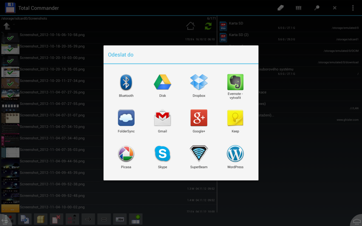Image resolution: width=362 pixels, height=226 pixels.
Task: Tap thumbnail of Screenshot_2012-11-04-07-34-10.png
Action: (10, 130)
